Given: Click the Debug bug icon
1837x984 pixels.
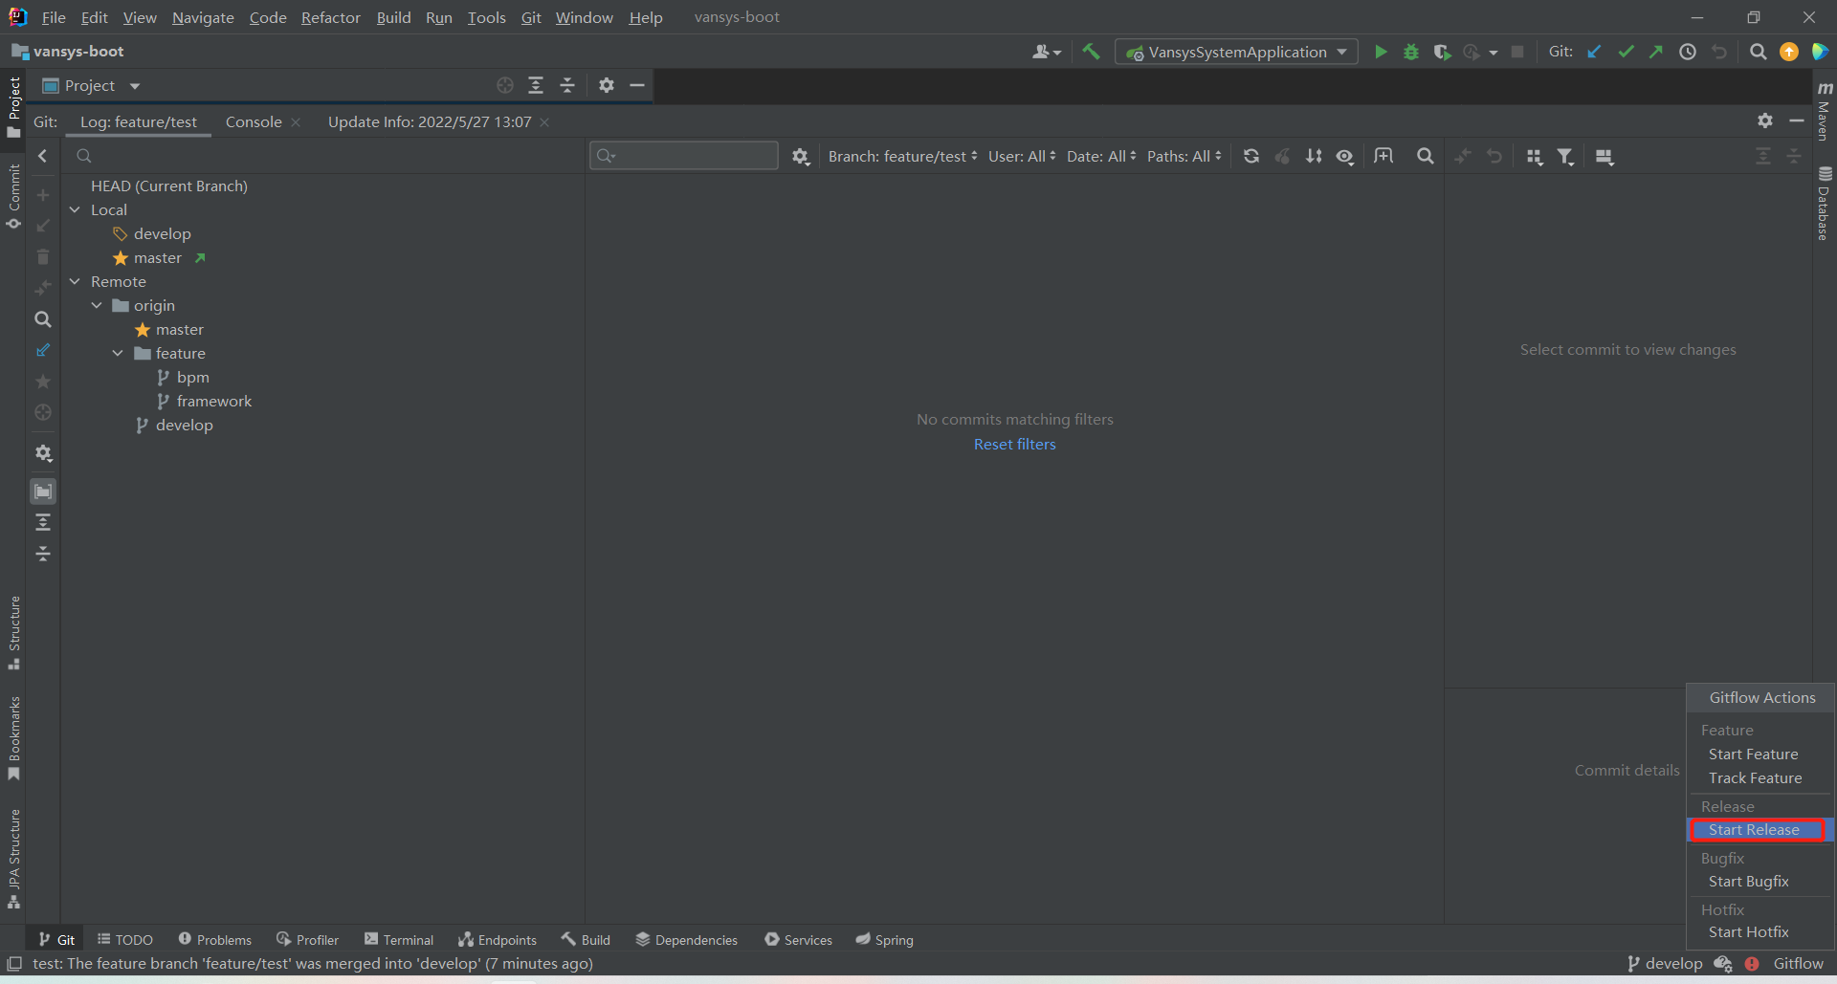Looking at the screenshot, I should coord(1410,52).
